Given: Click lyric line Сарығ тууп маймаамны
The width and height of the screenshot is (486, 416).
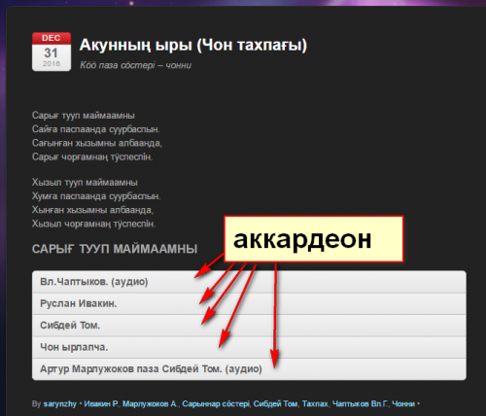Looking at the screenshot, I should coord(84,116).
